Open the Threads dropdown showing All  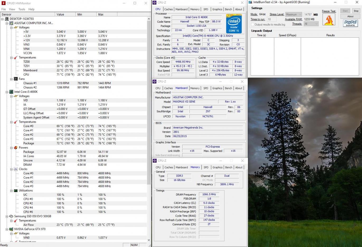tap(311, 24)
